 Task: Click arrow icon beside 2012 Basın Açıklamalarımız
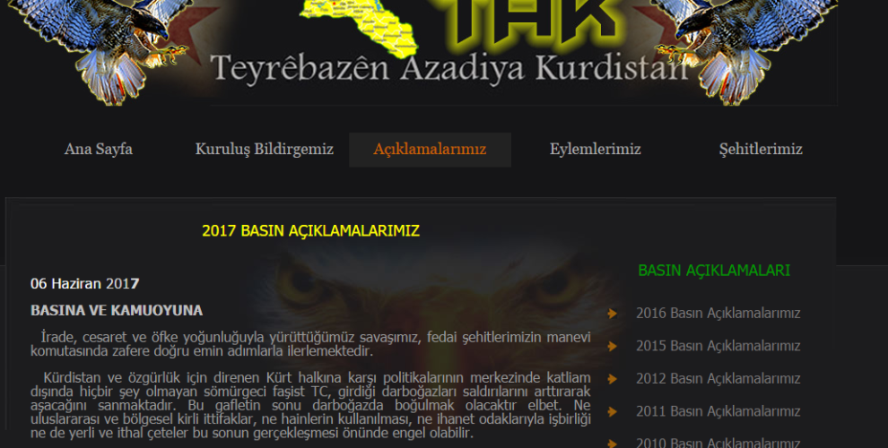[x=613, y=379]
